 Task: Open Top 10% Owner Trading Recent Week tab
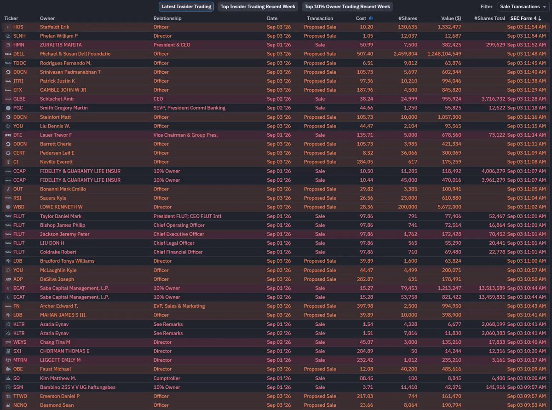click(x=348, y=6)
